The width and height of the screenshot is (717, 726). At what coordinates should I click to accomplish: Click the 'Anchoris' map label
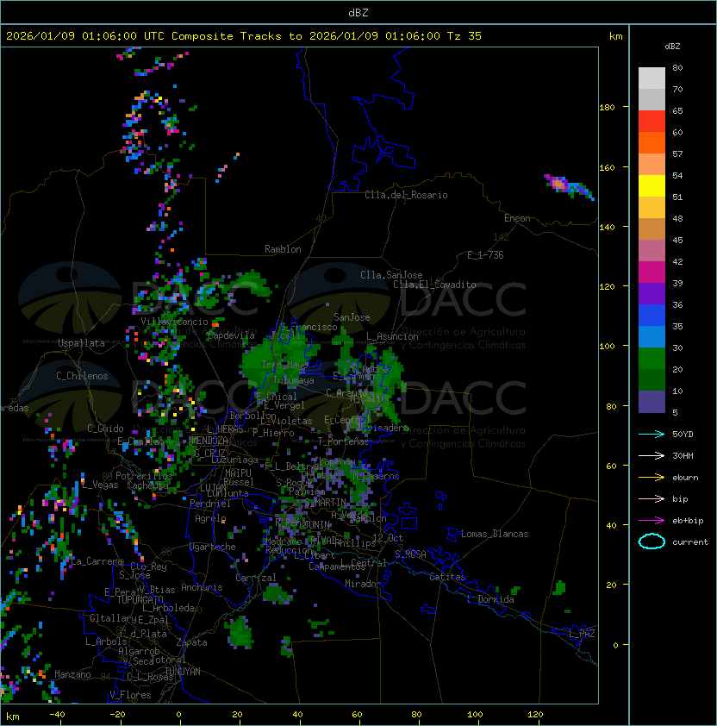202,587
